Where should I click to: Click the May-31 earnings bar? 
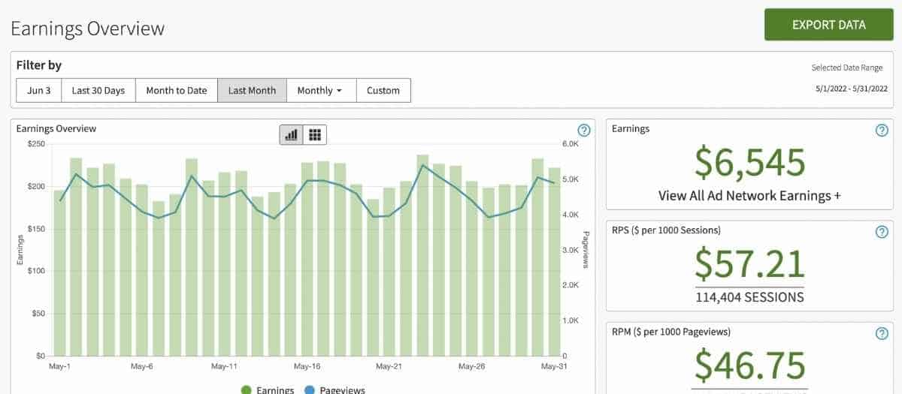click(x=554, y=263)
